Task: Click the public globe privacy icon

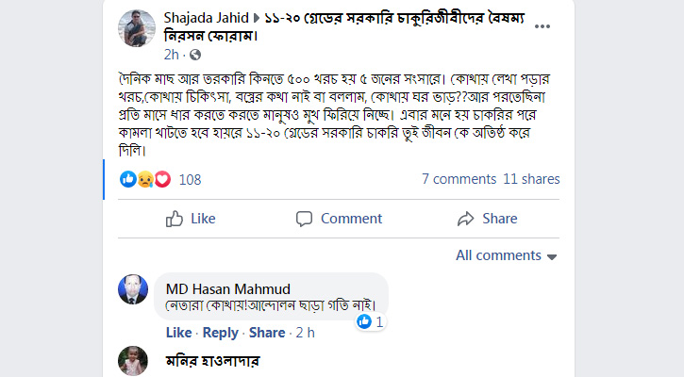Action: 194,55
